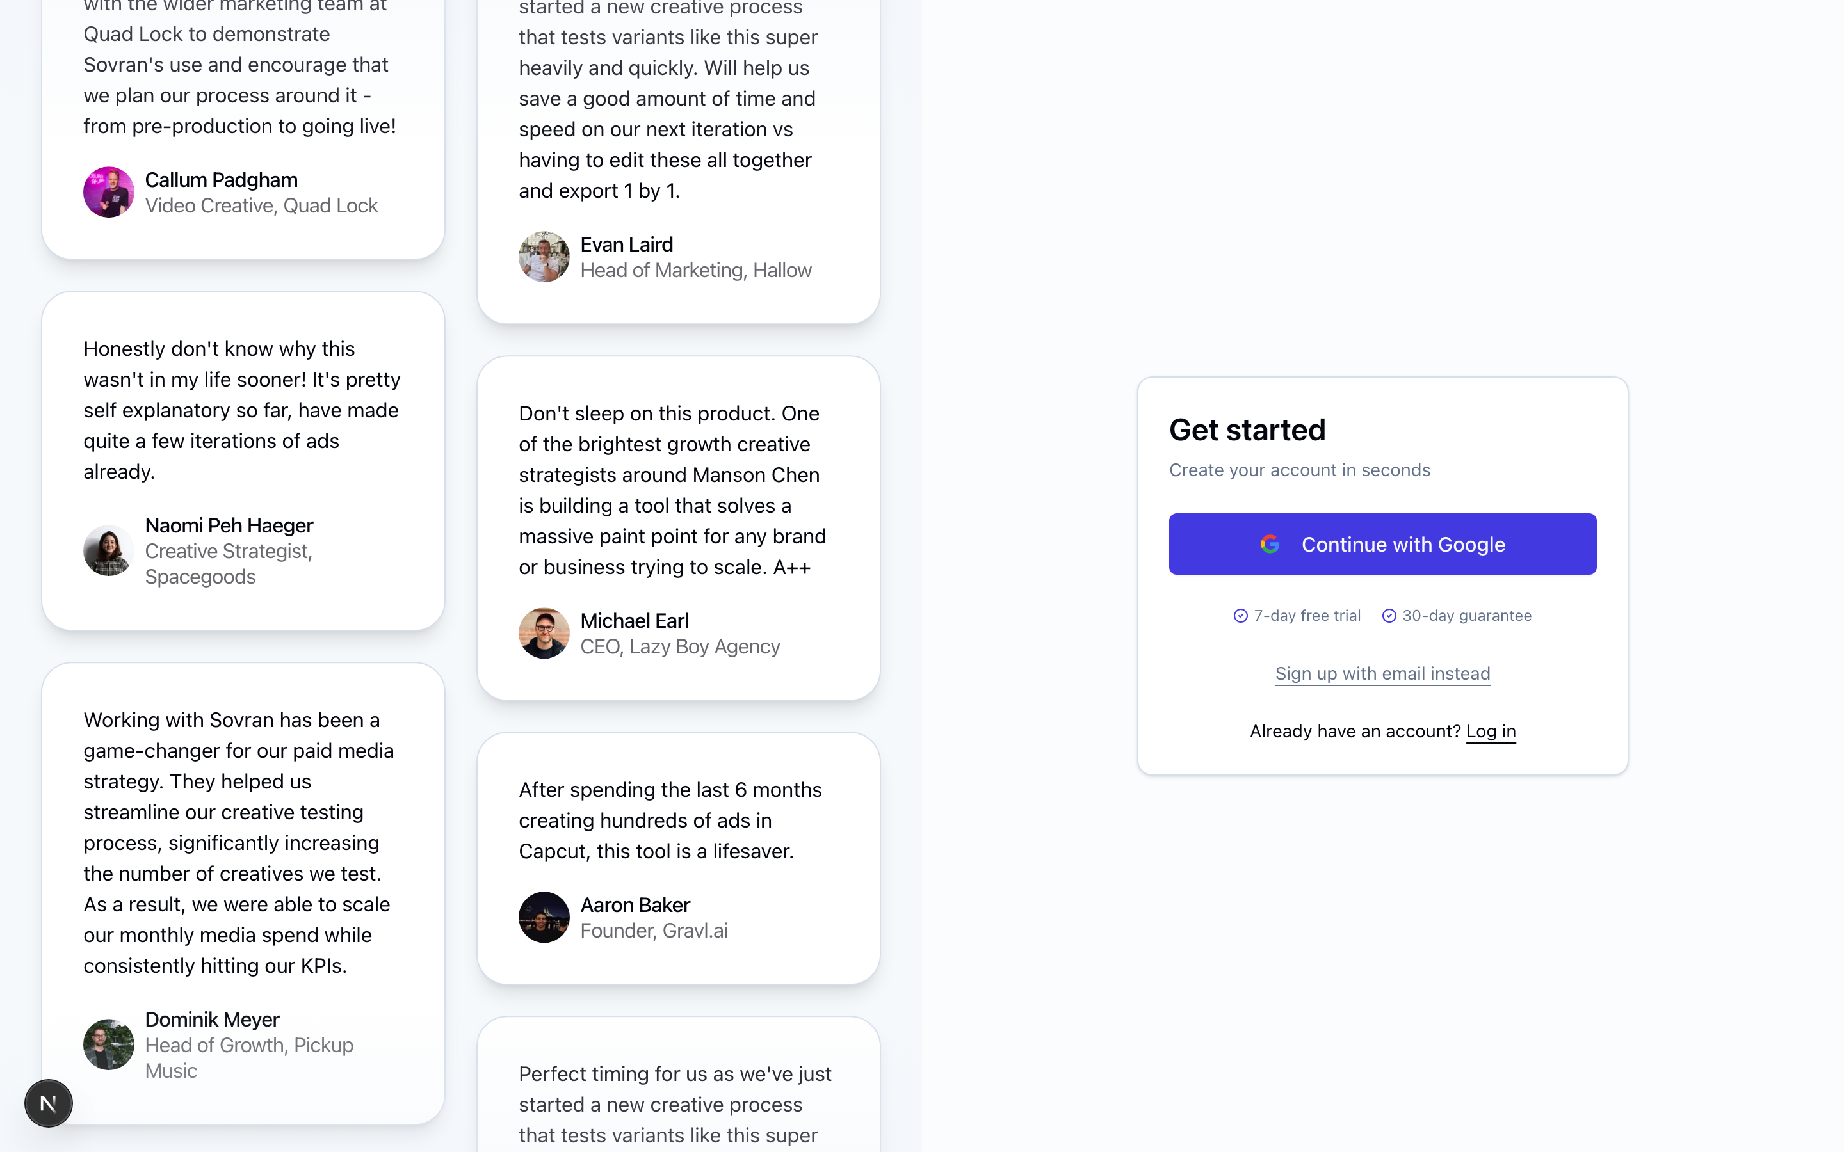
Task: Click the Google logo icon in the signup button
Action: pos(1270,543)
